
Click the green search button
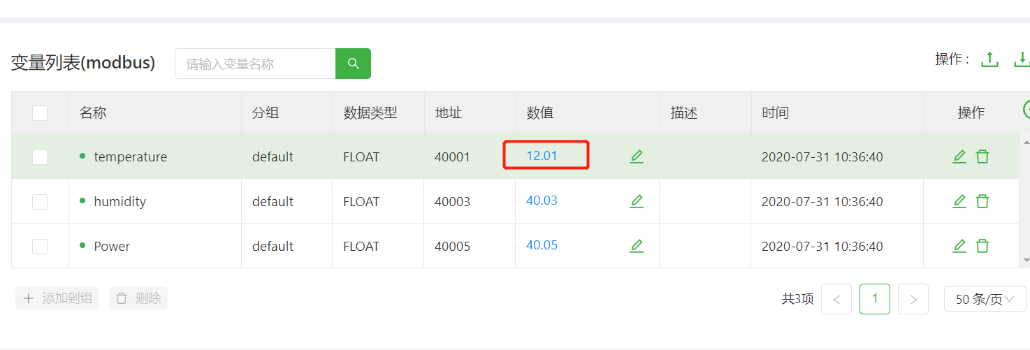[x=353, y=64]
